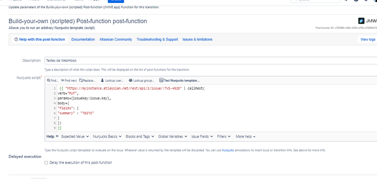
Task: Visit the Atlassian Community link
Action: click(x=115, y=39)
